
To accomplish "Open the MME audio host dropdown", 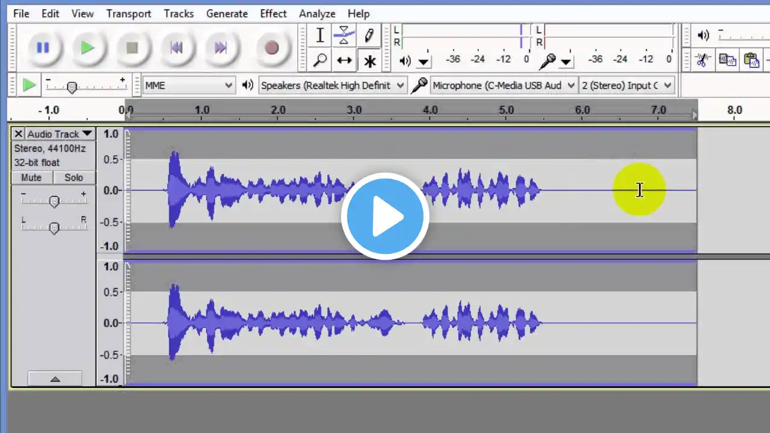I will coord(188,85).
